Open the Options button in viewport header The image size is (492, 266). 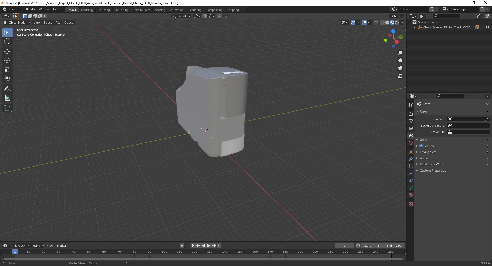[x=397, y=16]
